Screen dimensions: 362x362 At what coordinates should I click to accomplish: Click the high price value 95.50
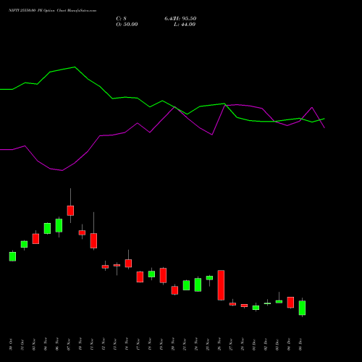189,19
